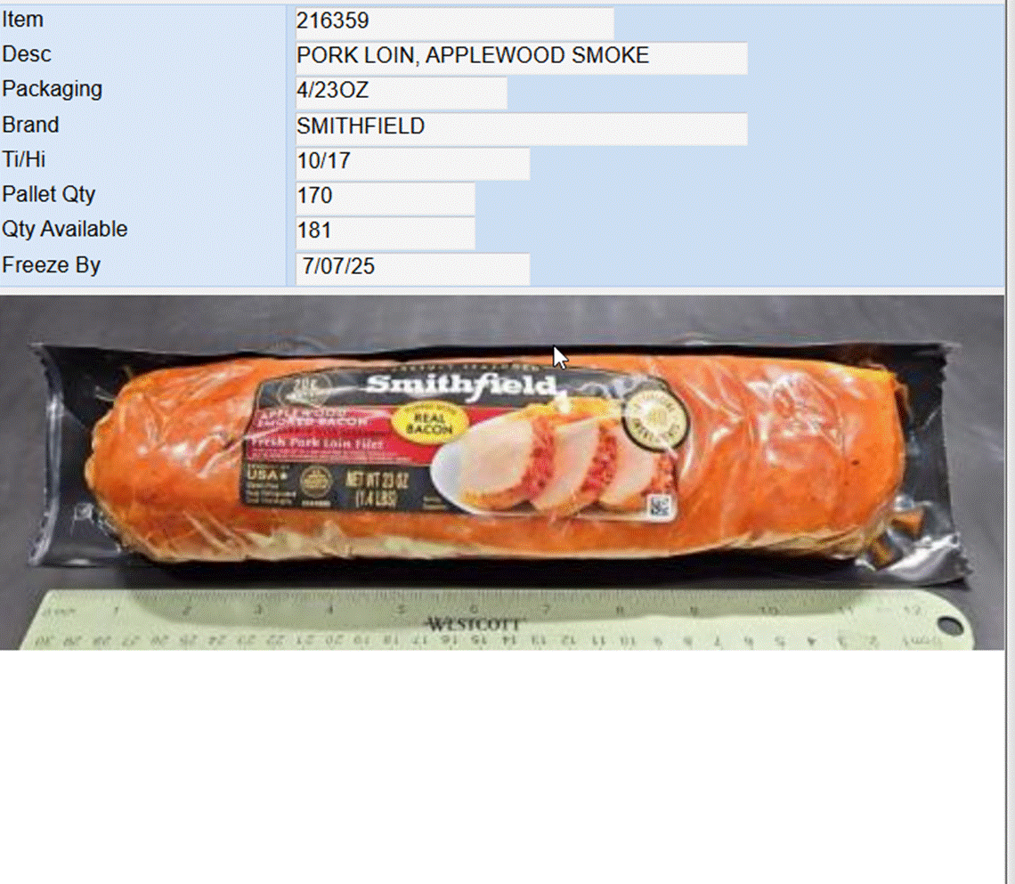The width and height of the screenshot is (1015, 884).
Task: Select the Ti/Hi field showing 10/17
Action: [412, 162]
